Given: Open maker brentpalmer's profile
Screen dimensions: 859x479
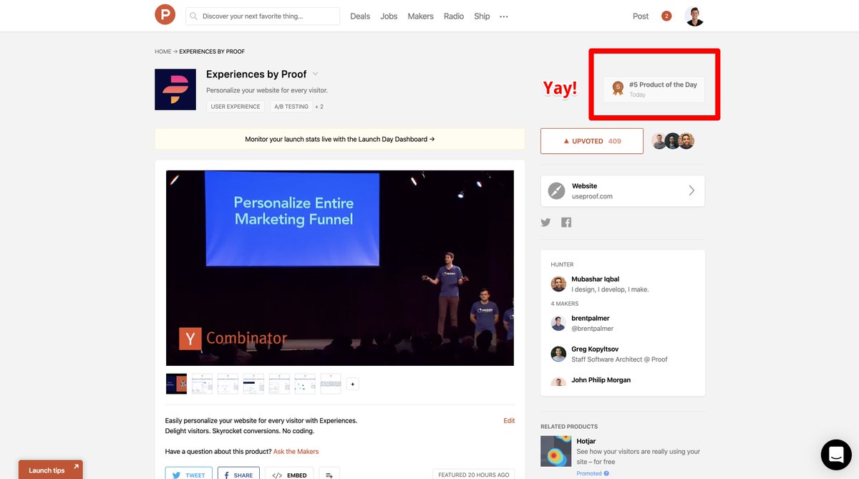Looking at the screenshot, I should pos(591,318).
